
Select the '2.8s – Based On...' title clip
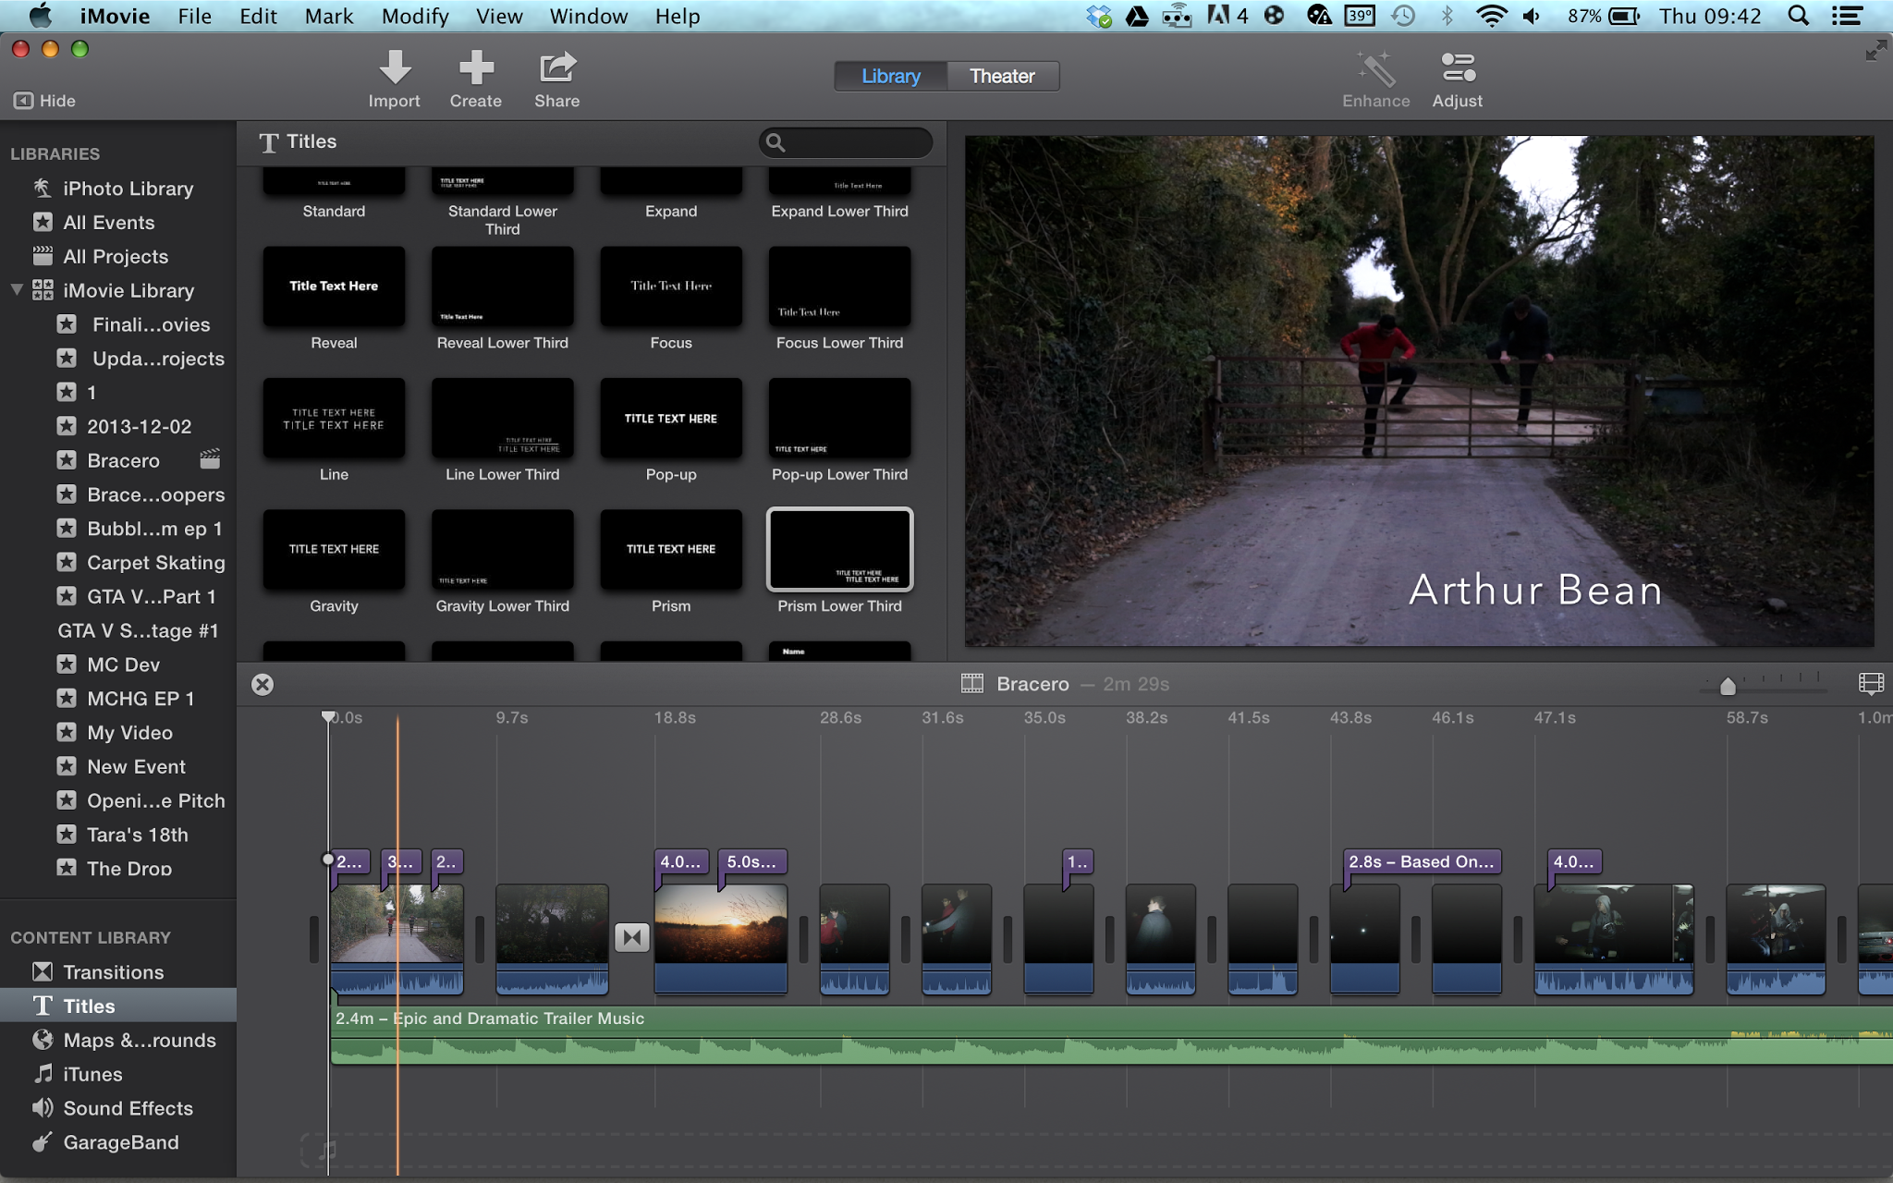pos(1422,861)
